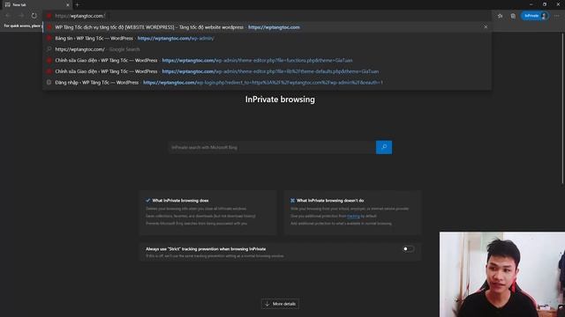
Task: Click the InPrivate profile badge
Action: pyautogui.click(x=535, y=16)
